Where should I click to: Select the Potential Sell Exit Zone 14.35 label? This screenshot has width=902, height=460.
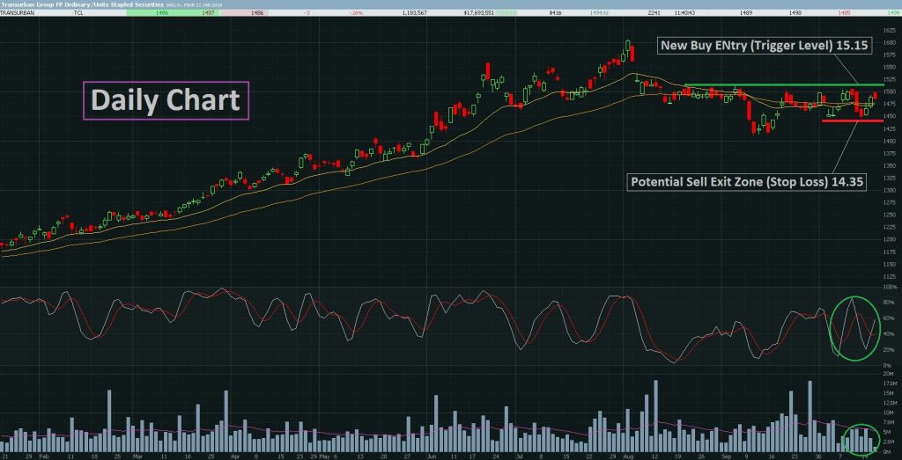(749, 182)
